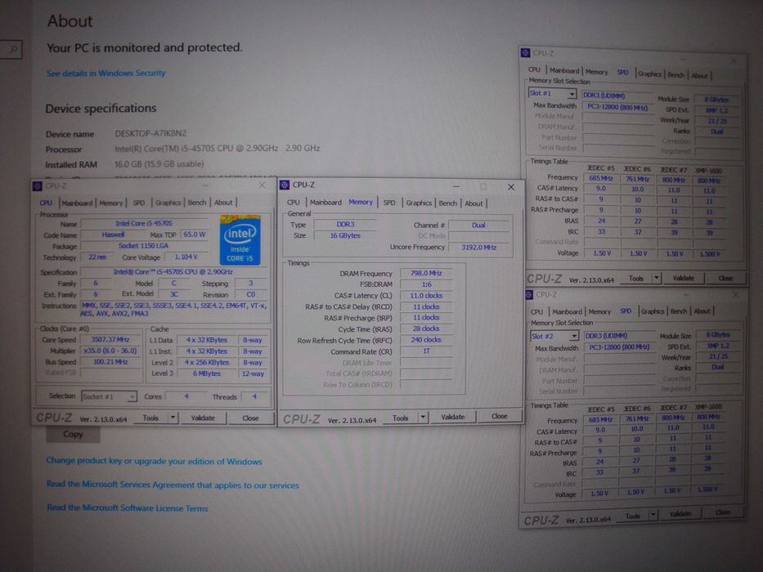Open Mainboard tab in Slot #1 SPD window
The image size is (763, 572).
click(x=564, y=70)
